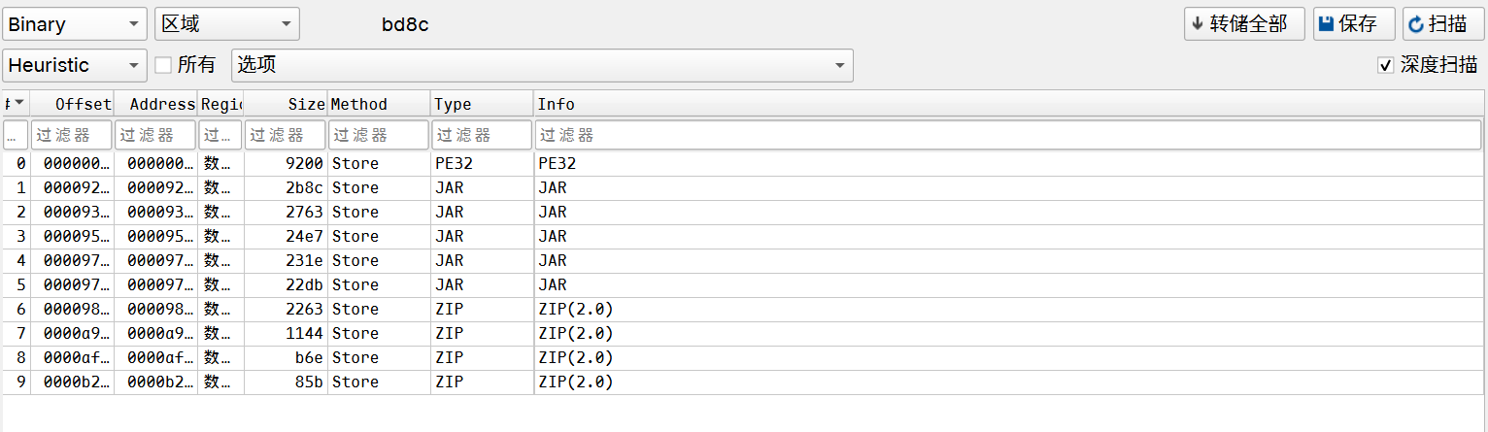Viewport: 1488px width, 432px height.
Task: Select the ZIP(2.0) row with size 85b
Action: tap(743, 382)
